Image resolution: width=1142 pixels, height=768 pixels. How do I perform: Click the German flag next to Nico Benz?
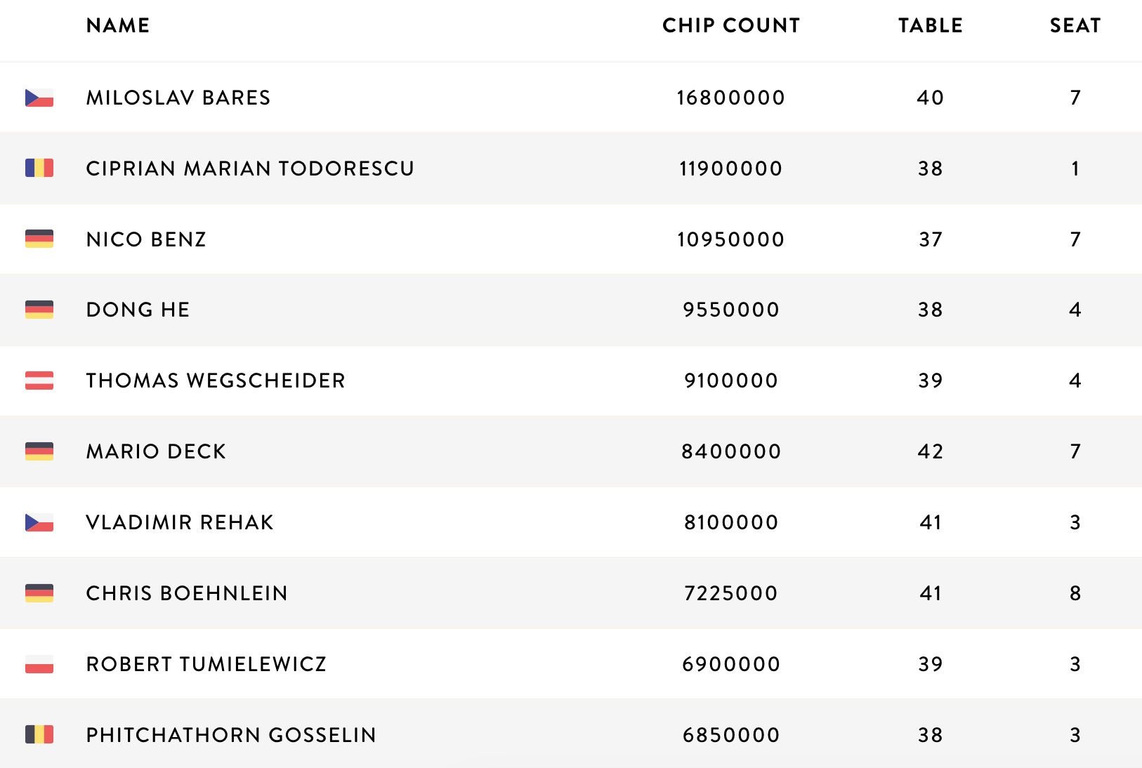39,239
